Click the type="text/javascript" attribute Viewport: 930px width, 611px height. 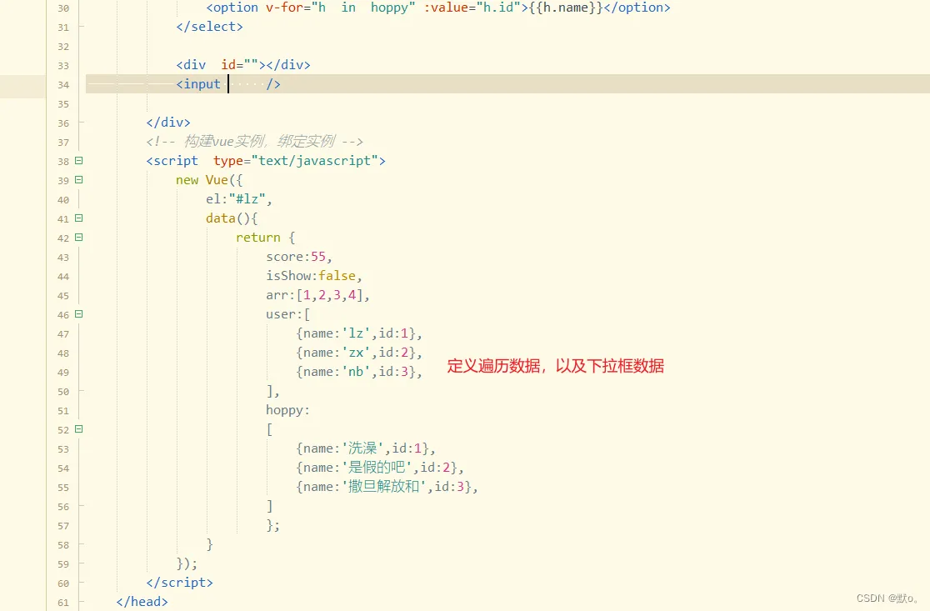[295, 161]
